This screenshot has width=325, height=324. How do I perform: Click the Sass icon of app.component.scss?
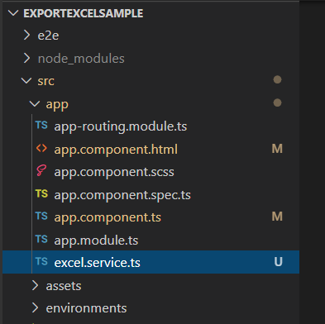pyautogui.click(x=41, y=170)
